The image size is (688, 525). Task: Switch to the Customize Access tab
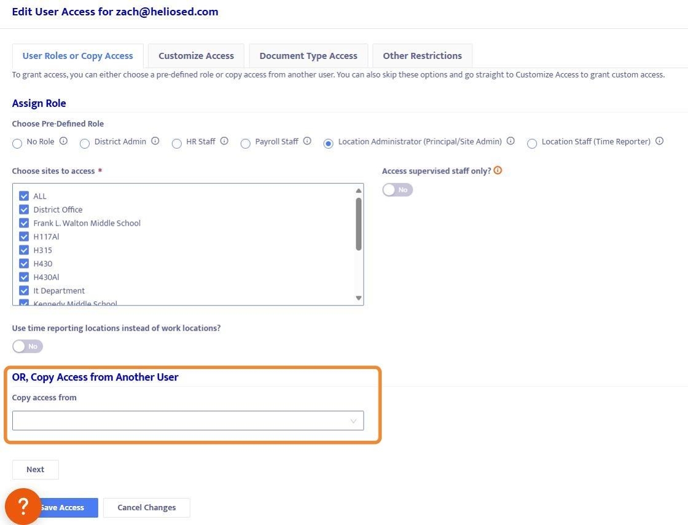[x=196, y=56]
